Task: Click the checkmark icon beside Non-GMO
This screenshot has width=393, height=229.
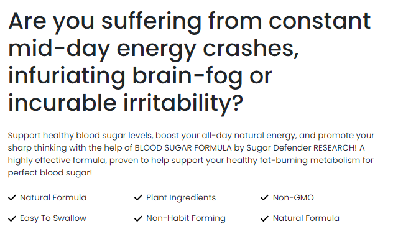Action: coord(264,198)
